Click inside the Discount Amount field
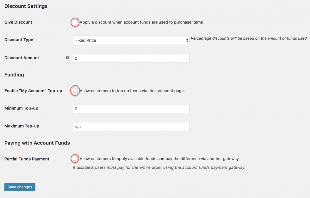The height and width of the screenshot is (198, 310). [131, 58]
